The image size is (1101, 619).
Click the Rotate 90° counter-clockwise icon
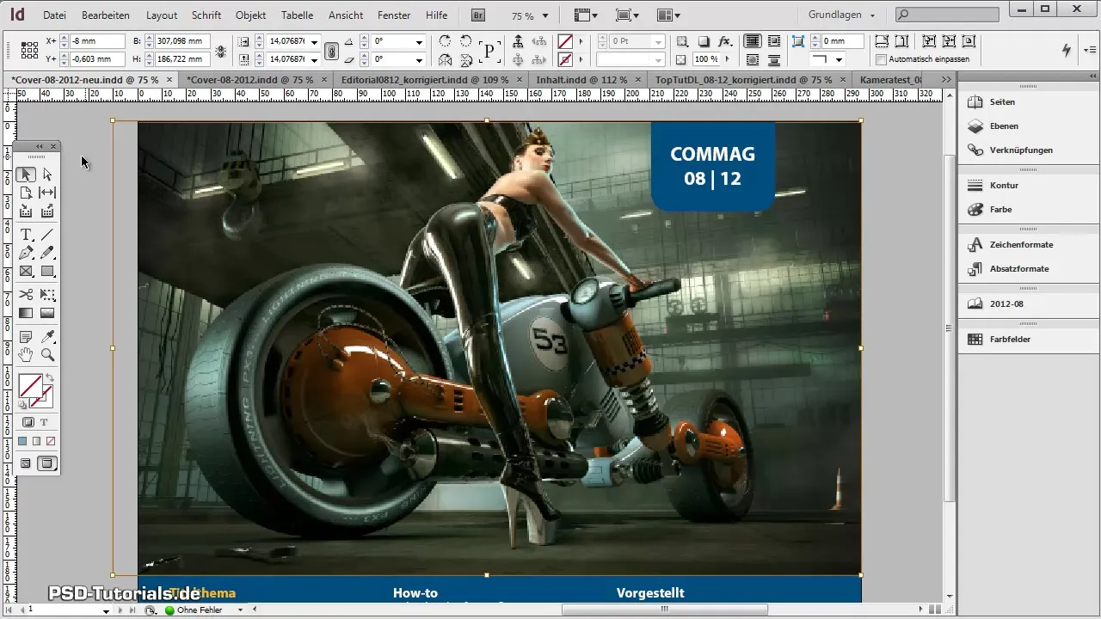coord(465,41)
